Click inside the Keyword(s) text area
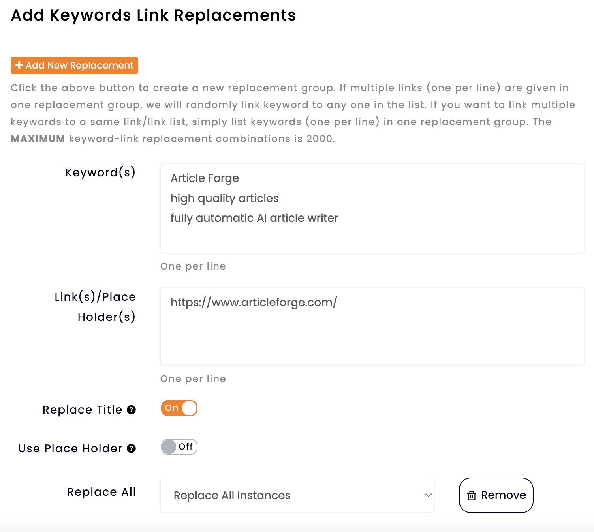The height and width of the screenshot is (532, 594). tap(372, 237)
